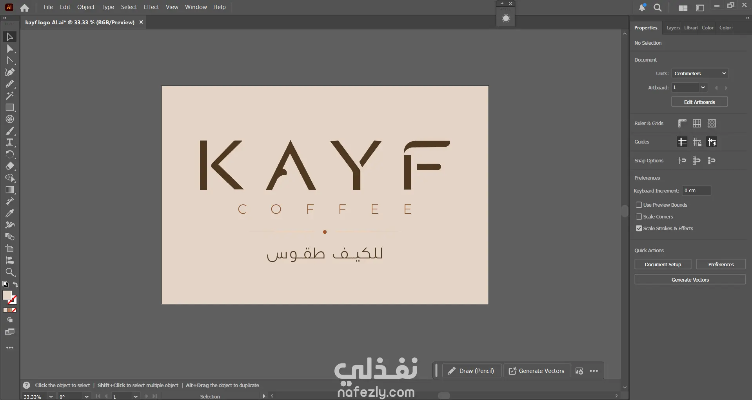Click Generate Vectors in Properties panel
Screen dimensions: 752x400
click(690, 280)
